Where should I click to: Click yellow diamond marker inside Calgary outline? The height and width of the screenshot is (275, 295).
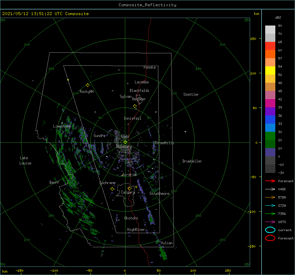tap(129, 188)
